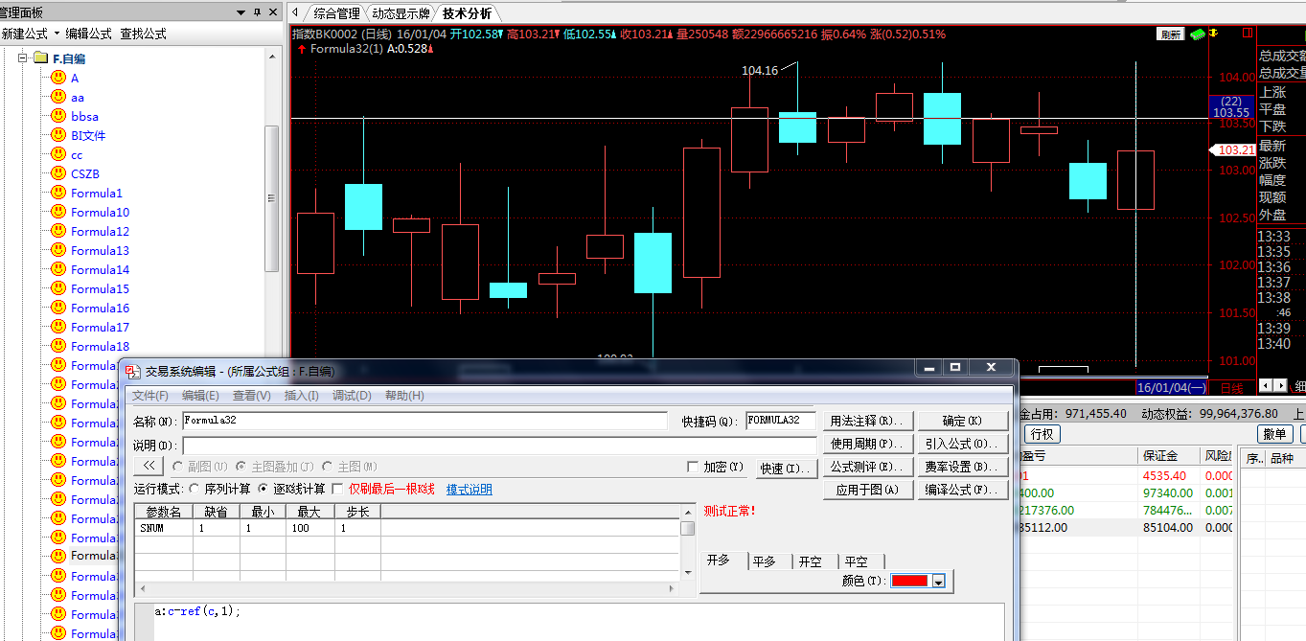Click into the 名称 Formula32 name field

(x=424, y=421)
